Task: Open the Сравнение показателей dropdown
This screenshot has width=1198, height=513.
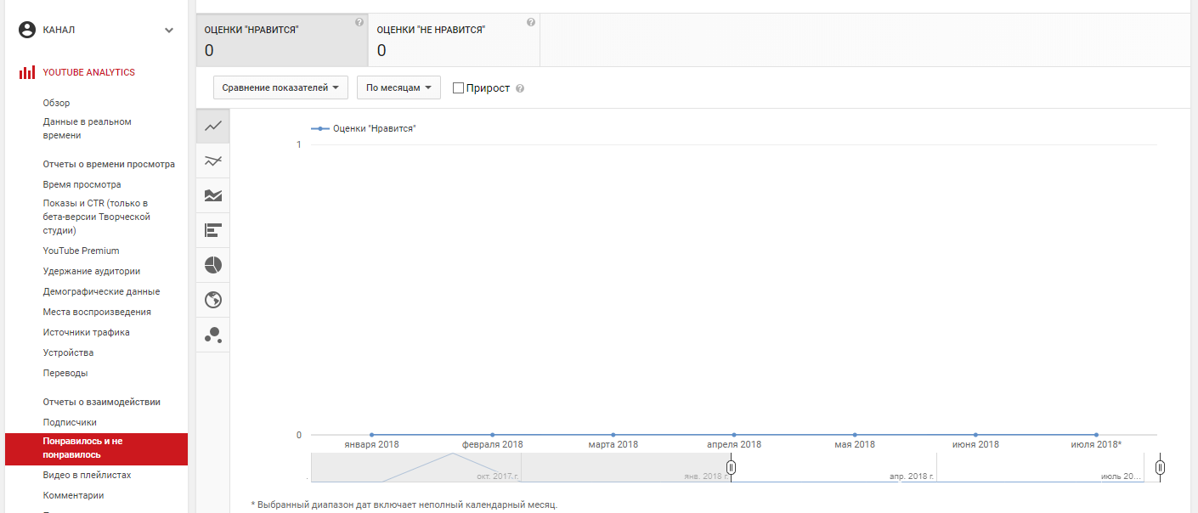Action: point(280,88)
